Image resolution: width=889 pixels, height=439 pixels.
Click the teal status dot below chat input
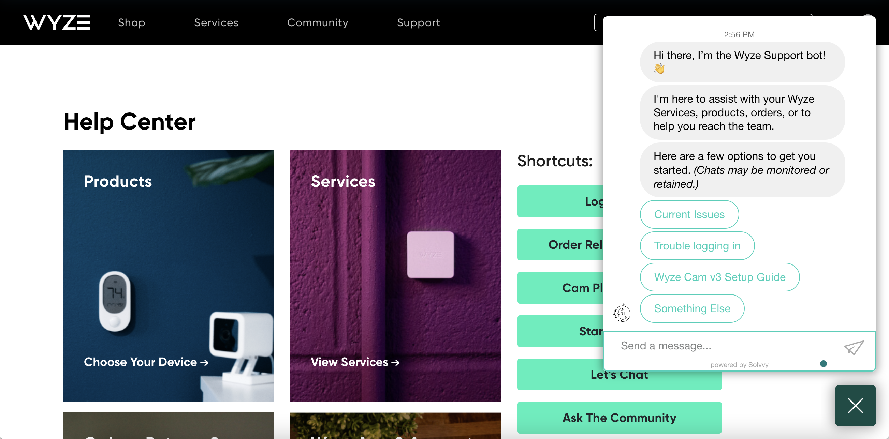(x=824, y=363)
